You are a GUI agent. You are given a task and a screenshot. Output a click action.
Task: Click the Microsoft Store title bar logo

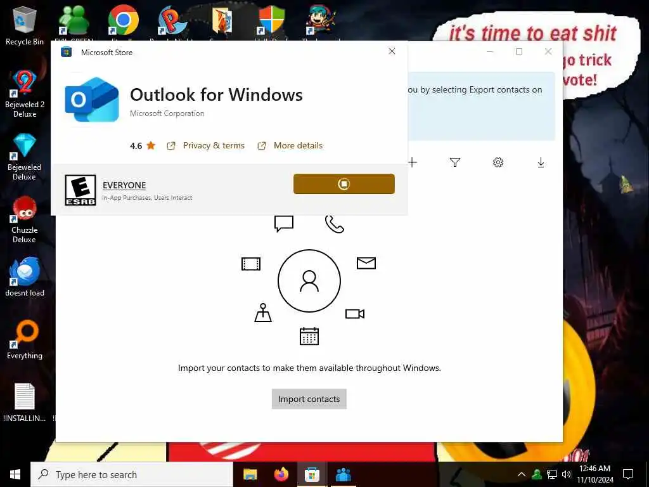click(66, 52)
